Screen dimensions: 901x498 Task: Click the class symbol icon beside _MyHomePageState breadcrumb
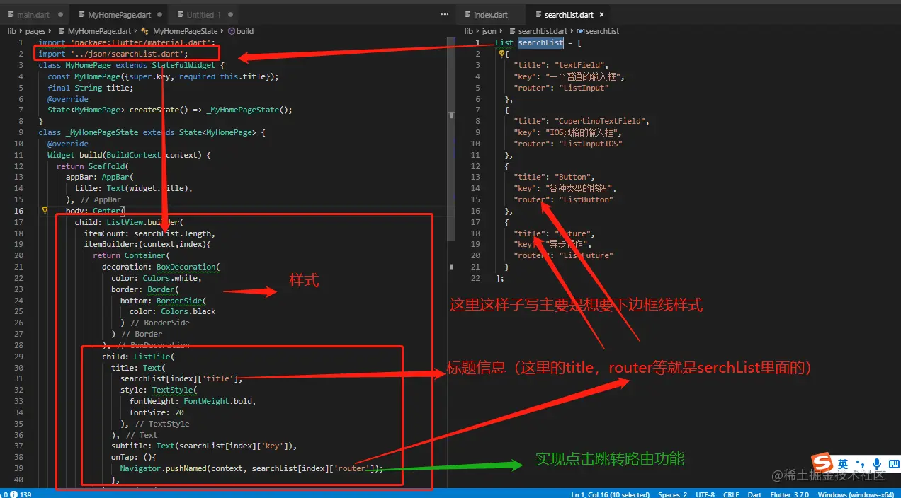point(145,31)
